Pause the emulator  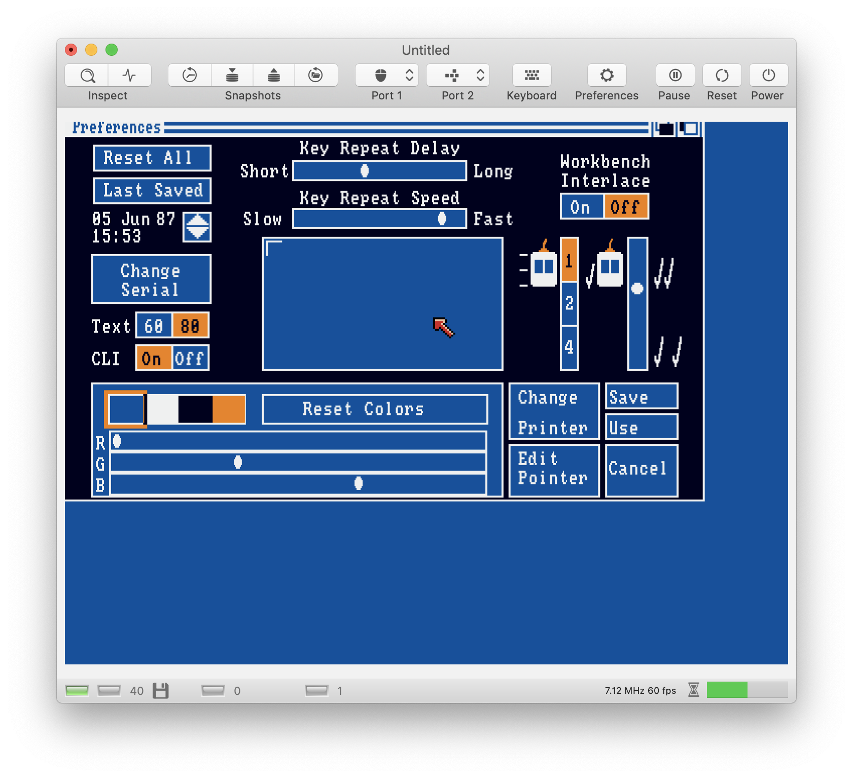675,76
